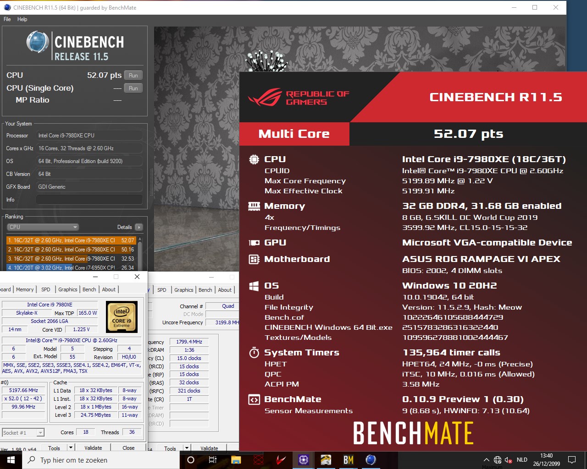Image resolution: width=587 pixels, height=469 pixels.
Task: Open the Socket #1 selection dropdown
Action: pos(23,433)
